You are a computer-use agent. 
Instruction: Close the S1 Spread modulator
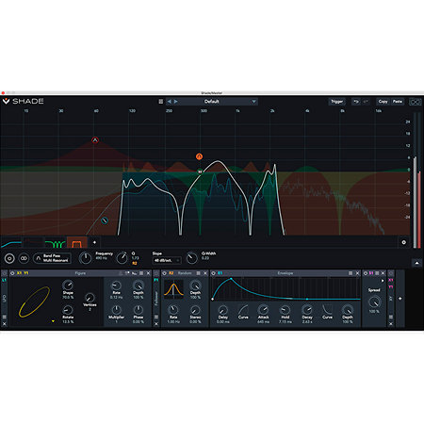point(383,273)
